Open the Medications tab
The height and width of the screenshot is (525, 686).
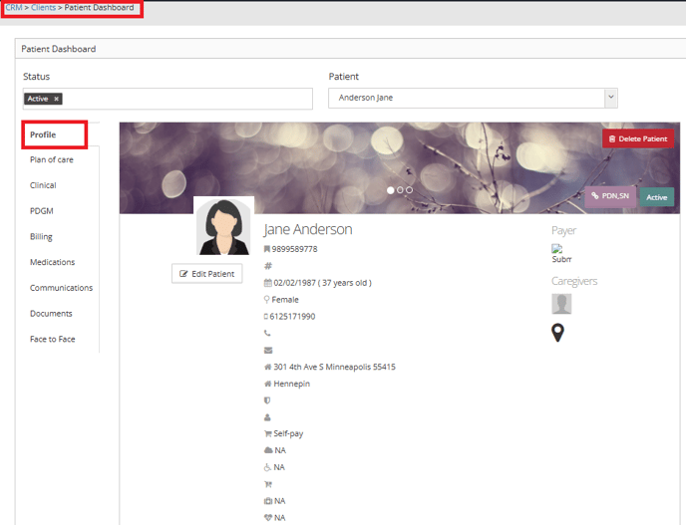pos(53,262)
